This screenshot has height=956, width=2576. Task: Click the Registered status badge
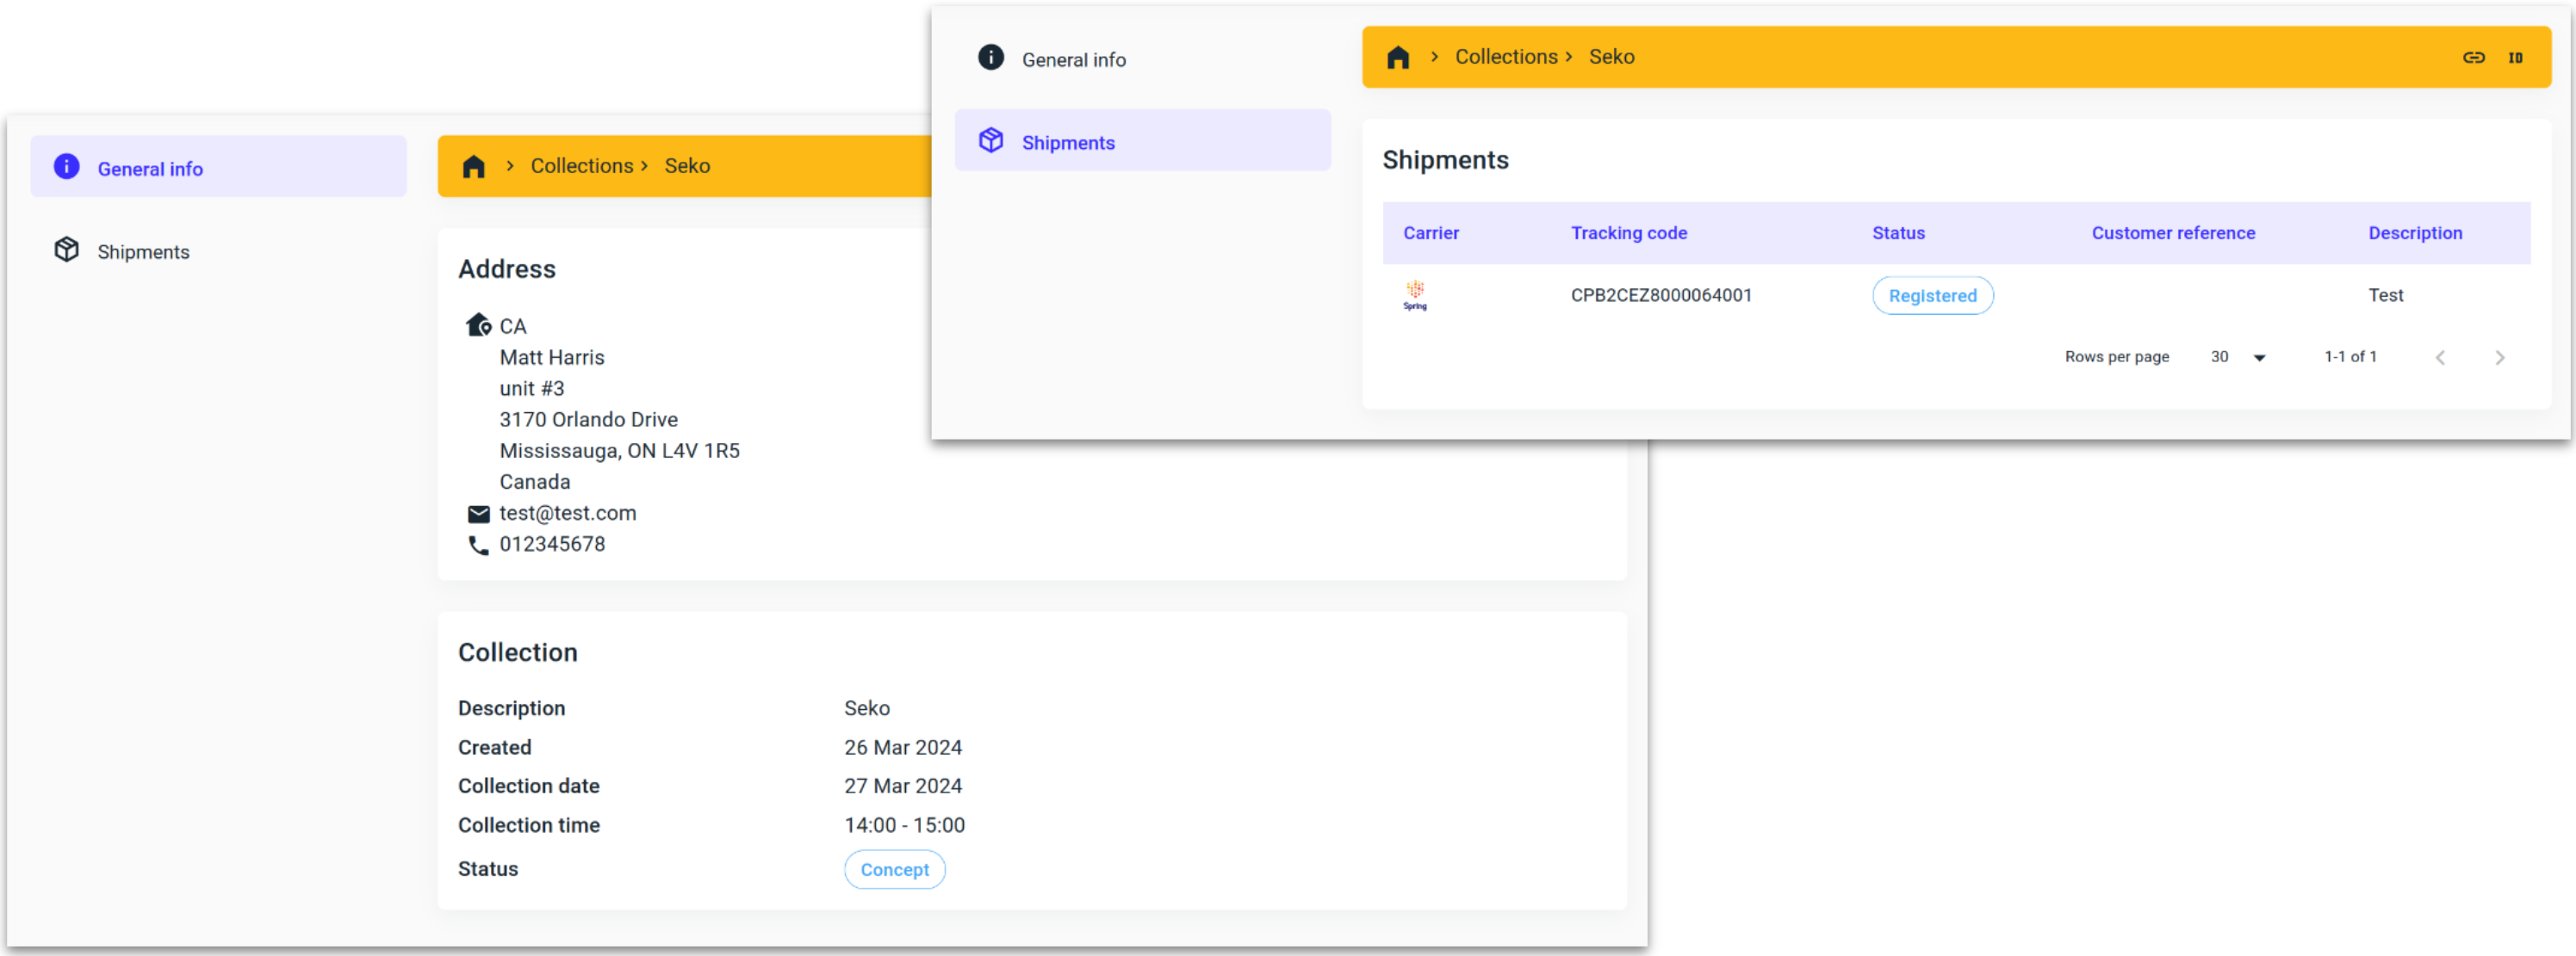(1932, 296)
